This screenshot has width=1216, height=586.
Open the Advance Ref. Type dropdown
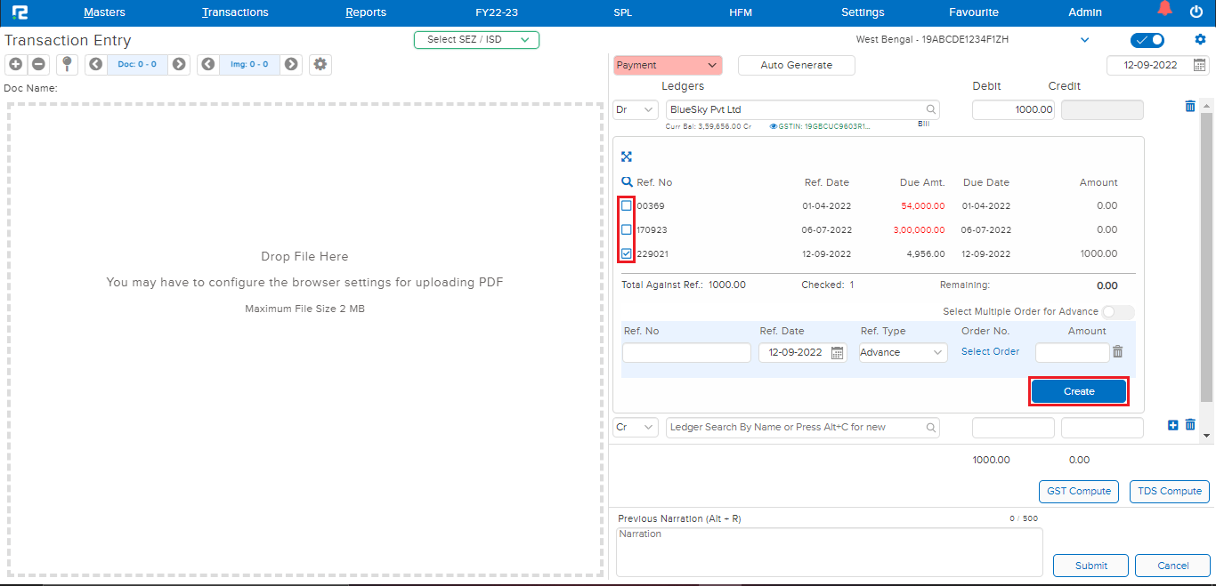(903, 353)
